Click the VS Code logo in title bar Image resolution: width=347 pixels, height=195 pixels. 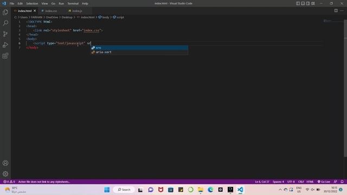point(4,3)
